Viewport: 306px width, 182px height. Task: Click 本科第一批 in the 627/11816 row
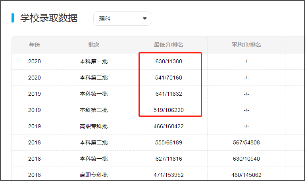[94, 159]
